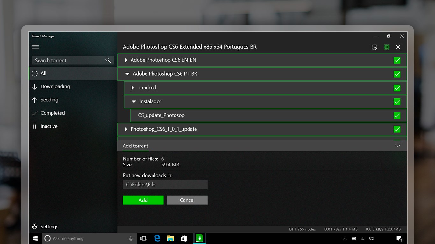Deselect the Instalador folder checkbox
The height and width of the screenshot is (244, 435).
click(x=397, y=102)
